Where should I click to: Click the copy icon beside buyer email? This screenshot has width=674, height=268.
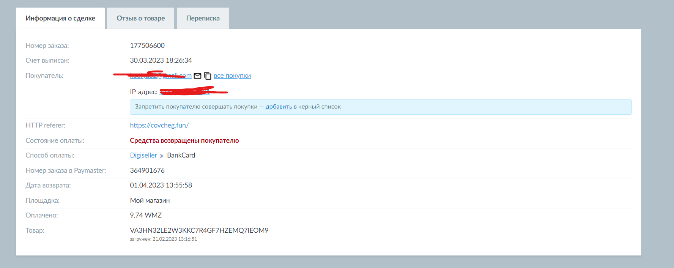pyautogui.click(x=208, y=76)
